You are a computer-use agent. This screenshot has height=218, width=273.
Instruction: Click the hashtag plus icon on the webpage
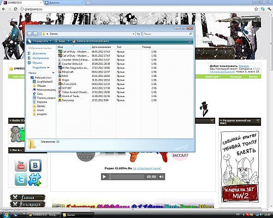34,179
